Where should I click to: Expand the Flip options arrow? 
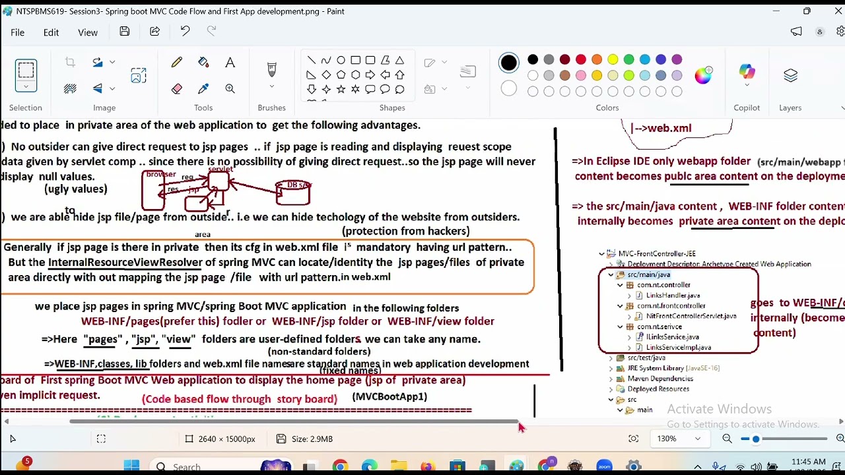click(x=112, y=88)
